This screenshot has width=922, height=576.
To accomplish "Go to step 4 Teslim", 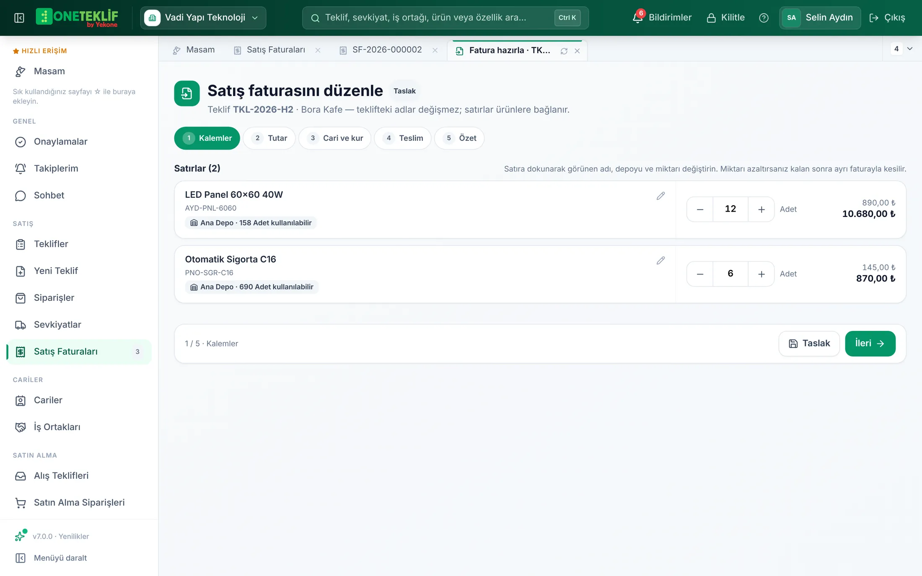I will coord(403,138).
